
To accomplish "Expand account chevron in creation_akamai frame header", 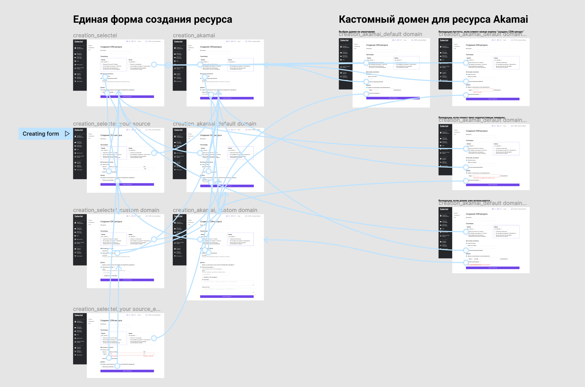I will pyautogui.click(x=262, y=41).
